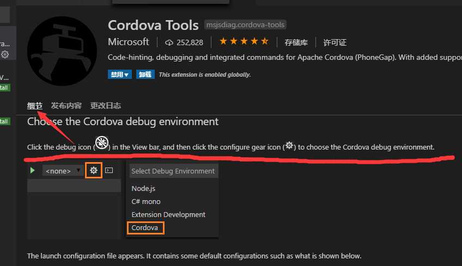Open the 存储库 repository link
The image size is (462, 266).
[296, 42]
